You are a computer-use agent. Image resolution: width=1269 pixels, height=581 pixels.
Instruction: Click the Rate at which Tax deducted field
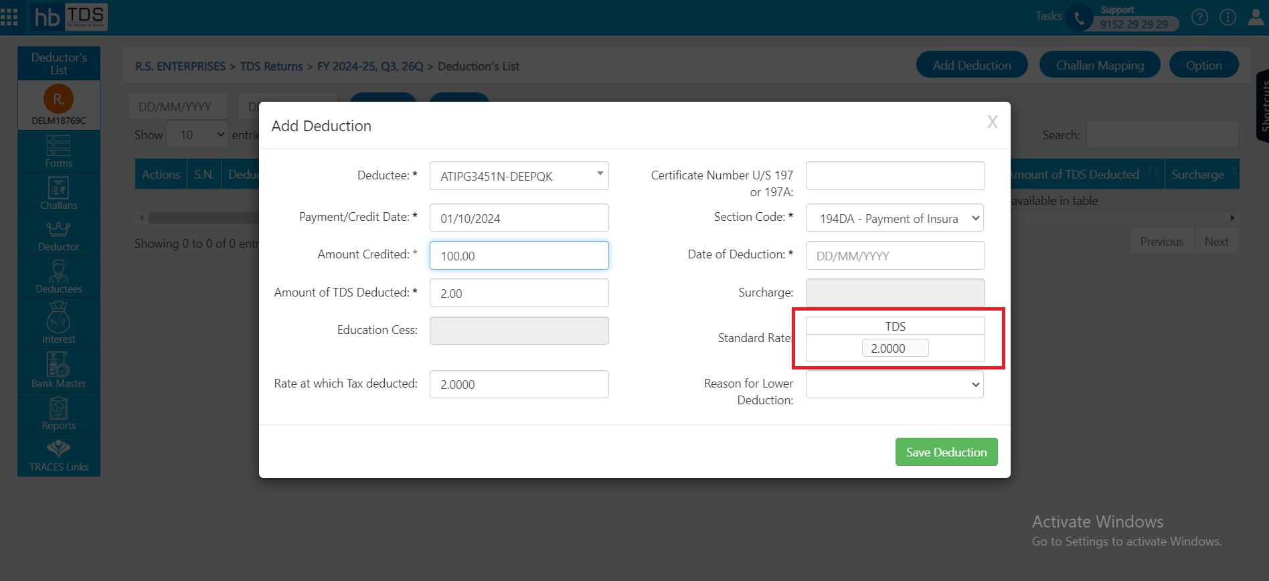pos(519,384)
